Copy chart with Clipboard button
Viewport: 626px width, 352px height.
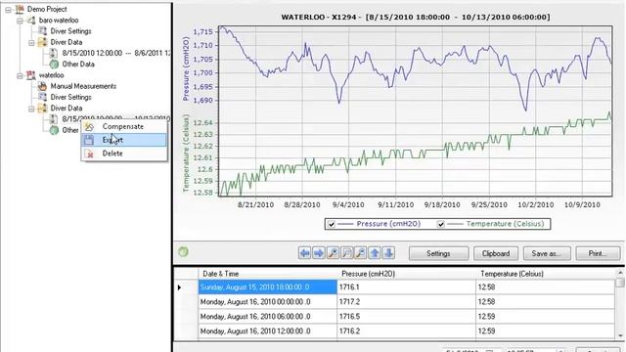[496, 253]
